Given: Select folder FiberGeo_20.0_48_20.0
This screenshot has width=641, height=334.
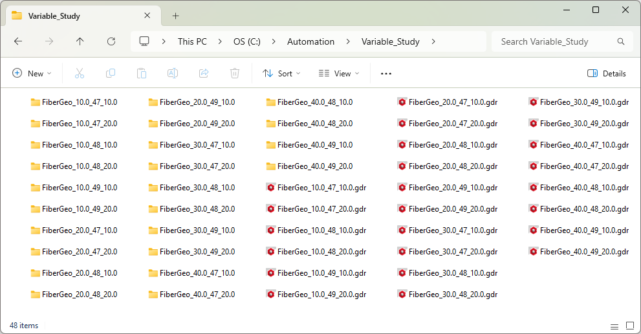Looking at the screenshot, I should (74, 295).
